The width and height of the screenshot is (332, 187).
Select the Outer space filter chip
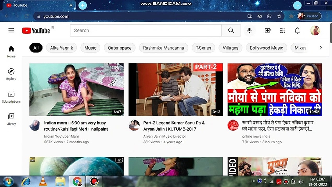click(x=120, y=48)
